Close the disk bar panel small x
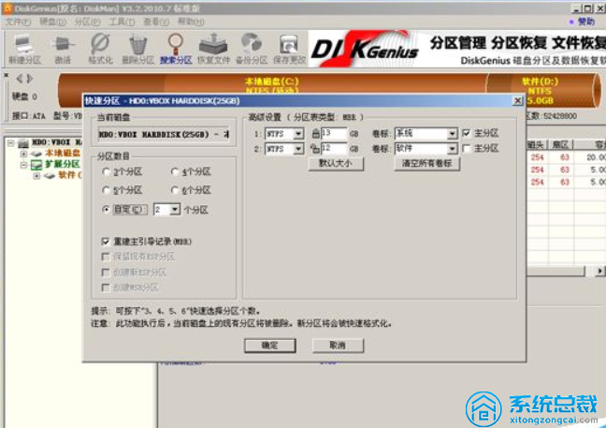 click(7, 75)
